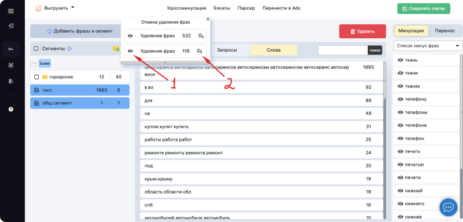
Task: Select the word row 'для'
Action: tap(261, 100)
